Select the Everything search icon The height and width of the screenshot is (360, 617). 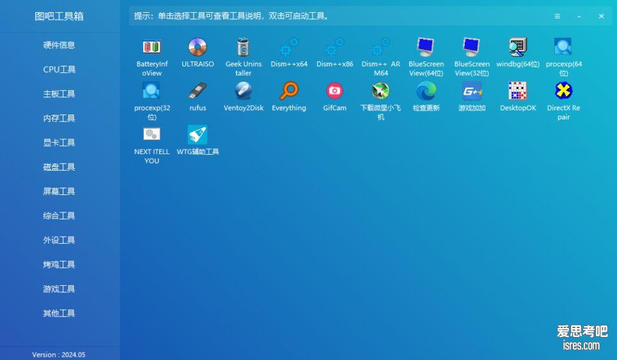click(x=289, y=91)
